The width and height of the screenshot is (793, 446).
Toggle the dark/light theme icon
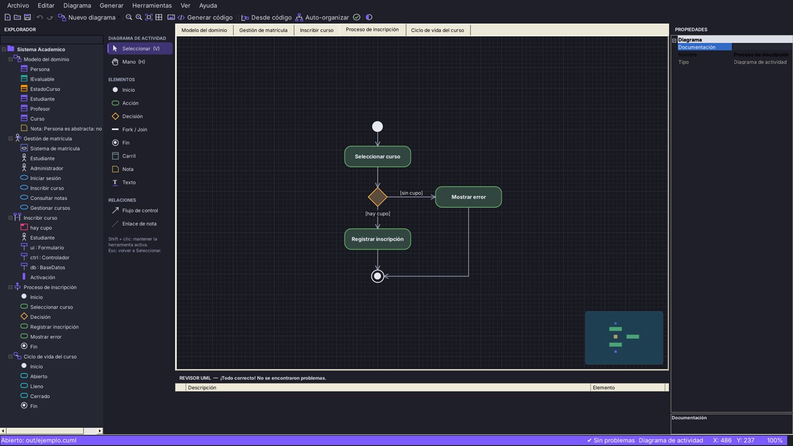(369, 18)
